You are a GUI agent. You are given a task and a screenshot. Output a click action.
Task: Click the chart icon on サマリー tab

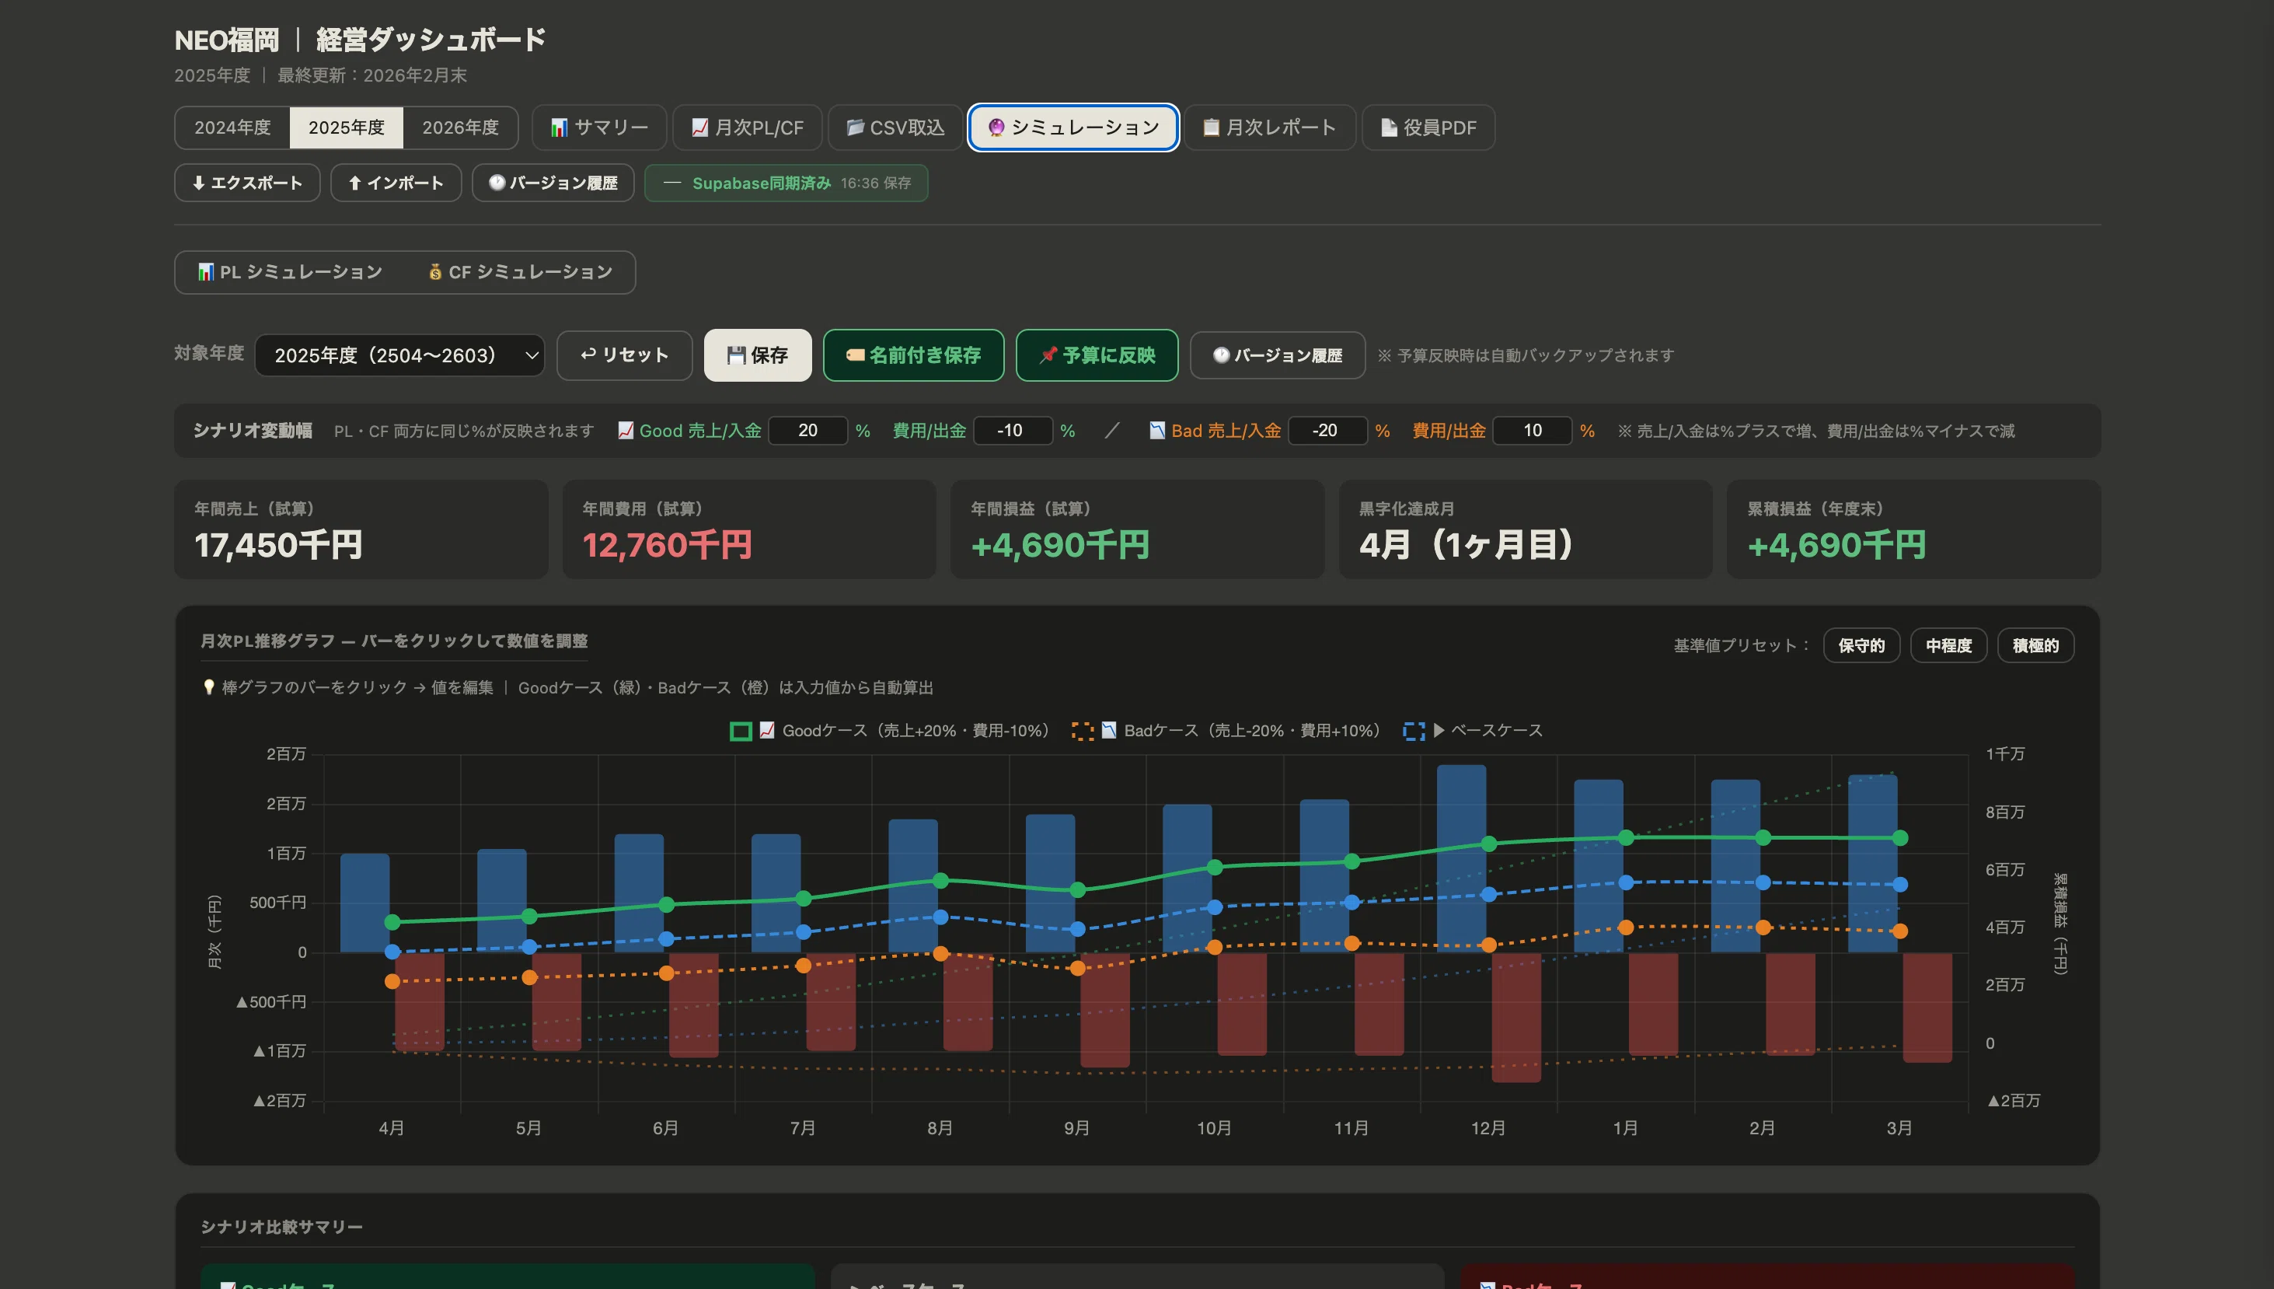(560, 128)
